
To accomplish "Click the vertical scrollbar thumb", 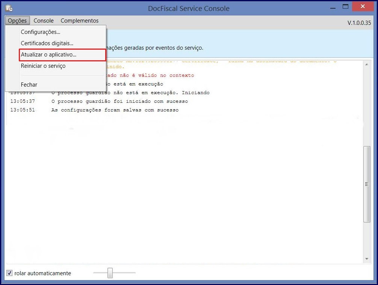I will (x=367, y=184).
